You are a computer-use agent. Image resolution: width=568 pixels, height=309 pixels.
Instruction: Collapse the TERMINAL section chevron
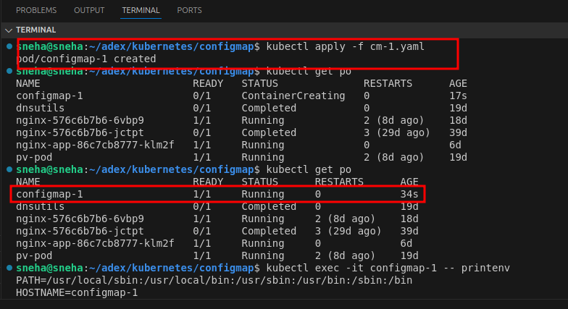(9, 30)
